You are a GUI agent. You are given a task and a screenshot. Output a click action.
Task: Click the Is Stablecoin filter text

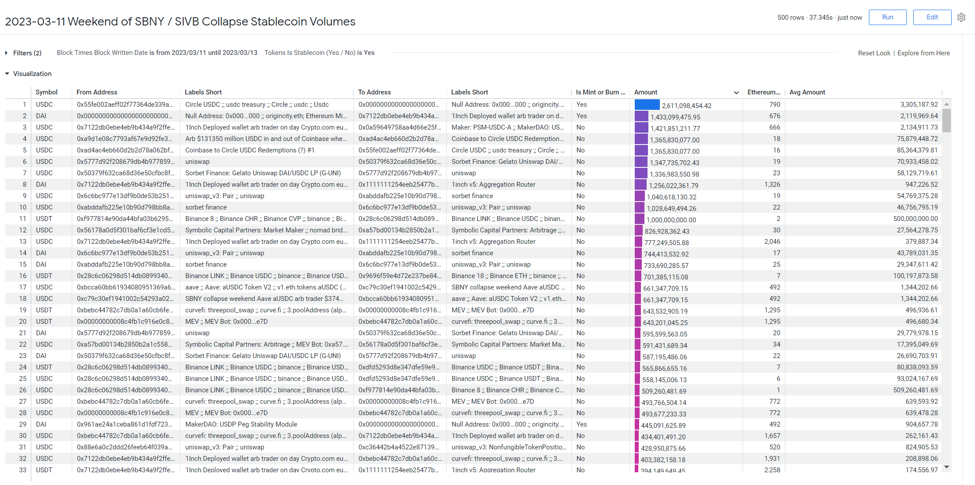(319, 53)
